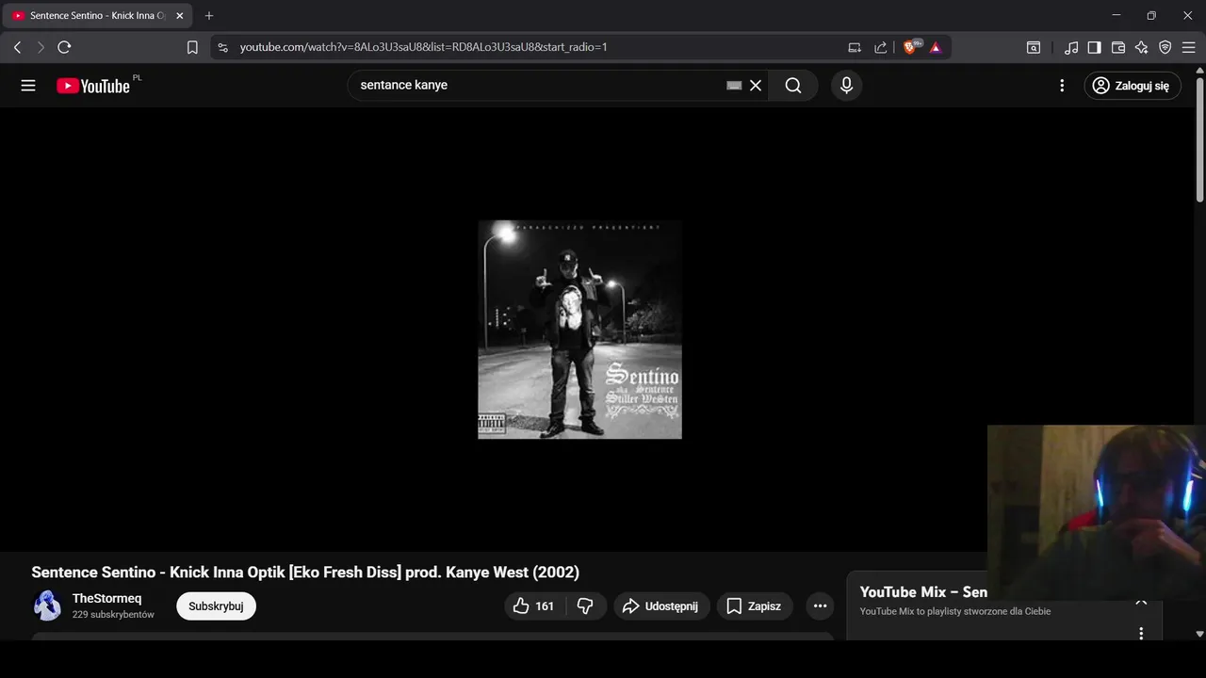
Task: Open tab search toolbar icon
Action: 1034,47
